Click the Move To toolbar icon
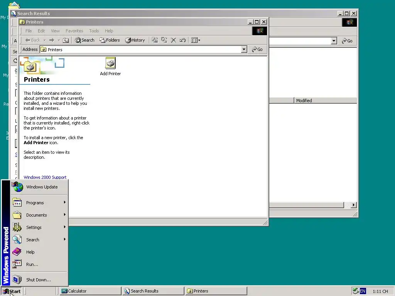The width and height of the screenshot is (395, 296). click(x=155, y=40)
